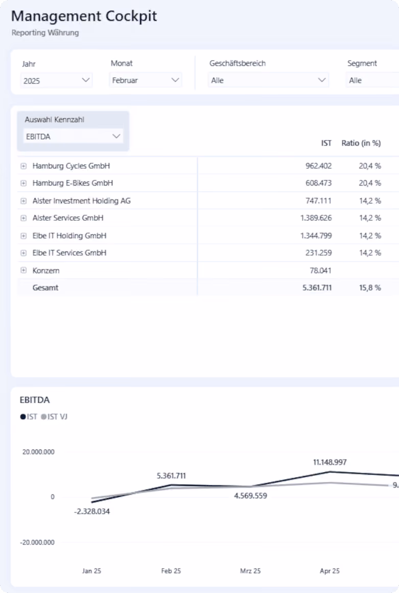The width and height of the screenshot is (399, 593).
Task: Click the IST value 1.389.626
Action: pyautogui.click(x=316, y=218)
